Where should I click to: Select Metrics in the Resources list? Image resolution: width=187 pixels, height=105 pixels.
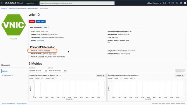pos(5,71)
